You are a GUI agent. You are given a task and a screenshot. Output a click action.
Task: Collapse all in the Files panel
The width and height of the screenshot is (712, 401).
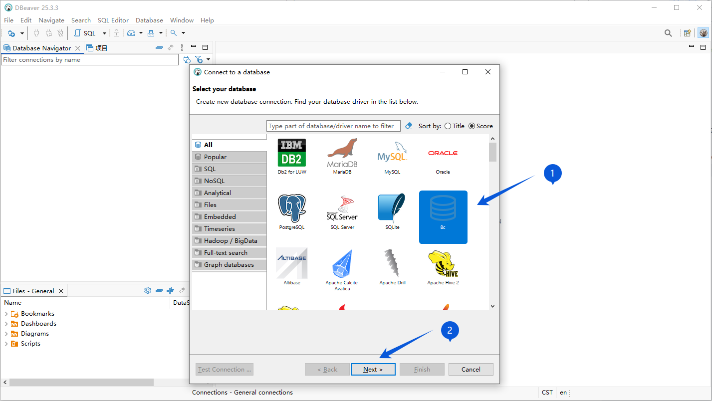[159, 290]
